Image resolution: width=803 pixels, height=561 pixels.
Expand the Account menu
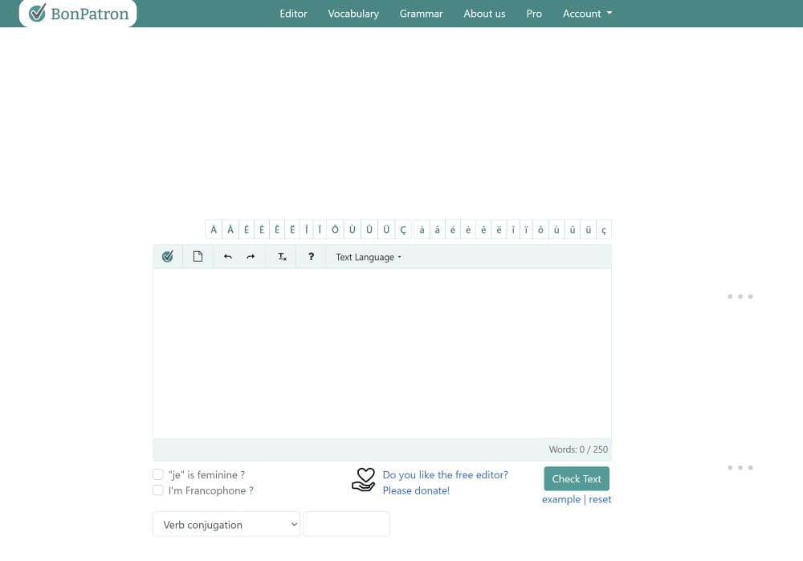(x=587, y=14)
